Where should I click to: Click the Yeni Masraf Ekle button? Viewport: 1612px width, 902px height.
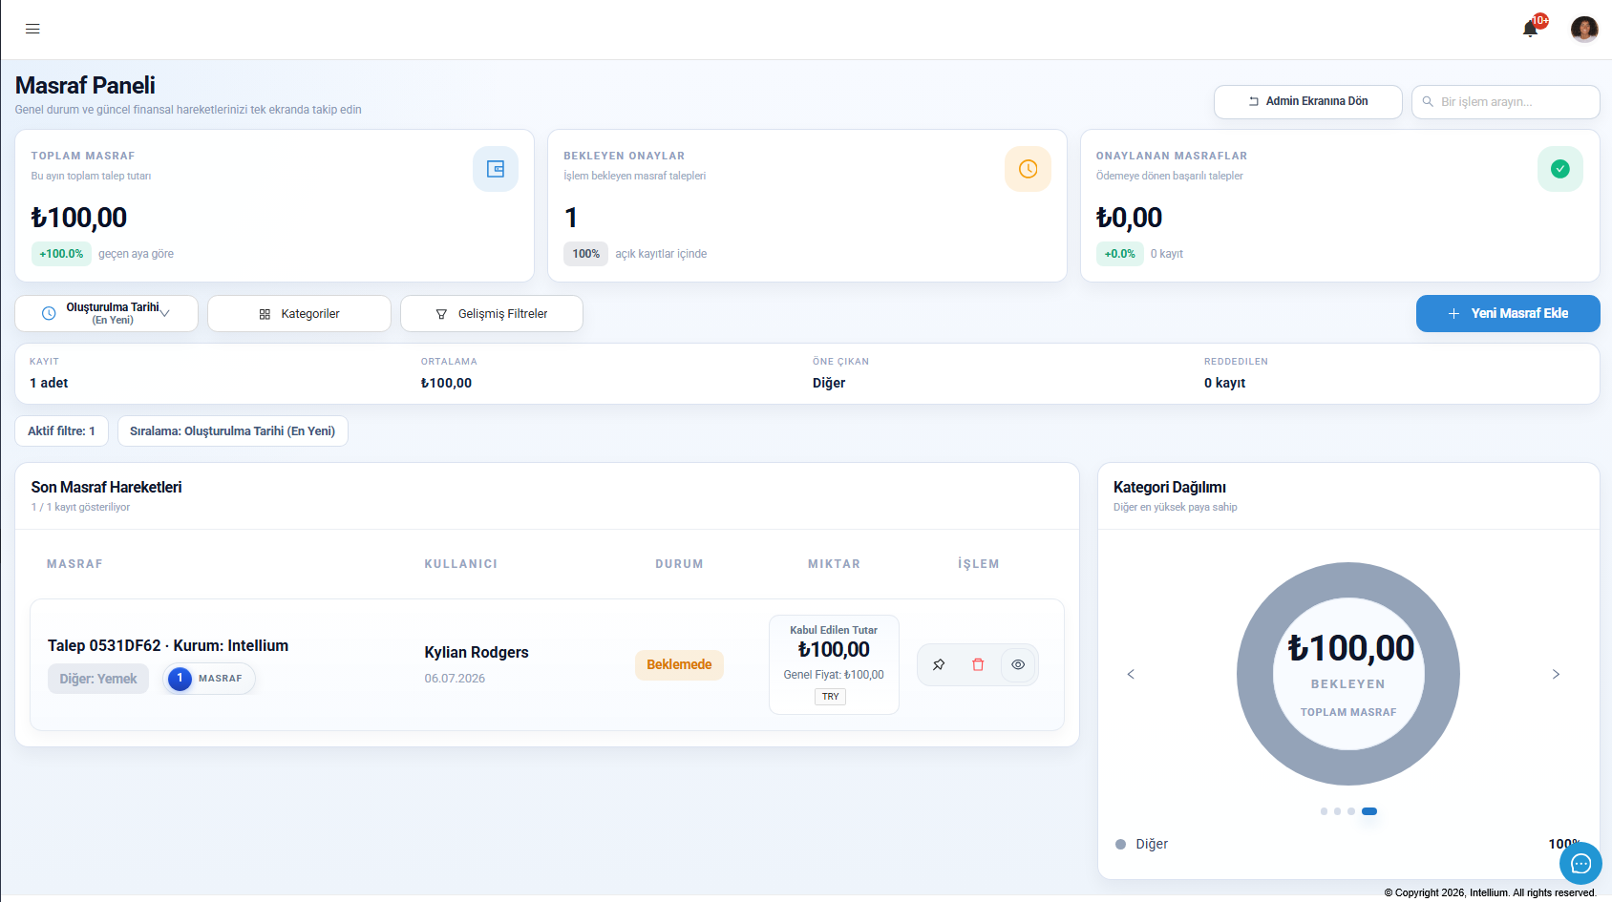click(1508, 313)
